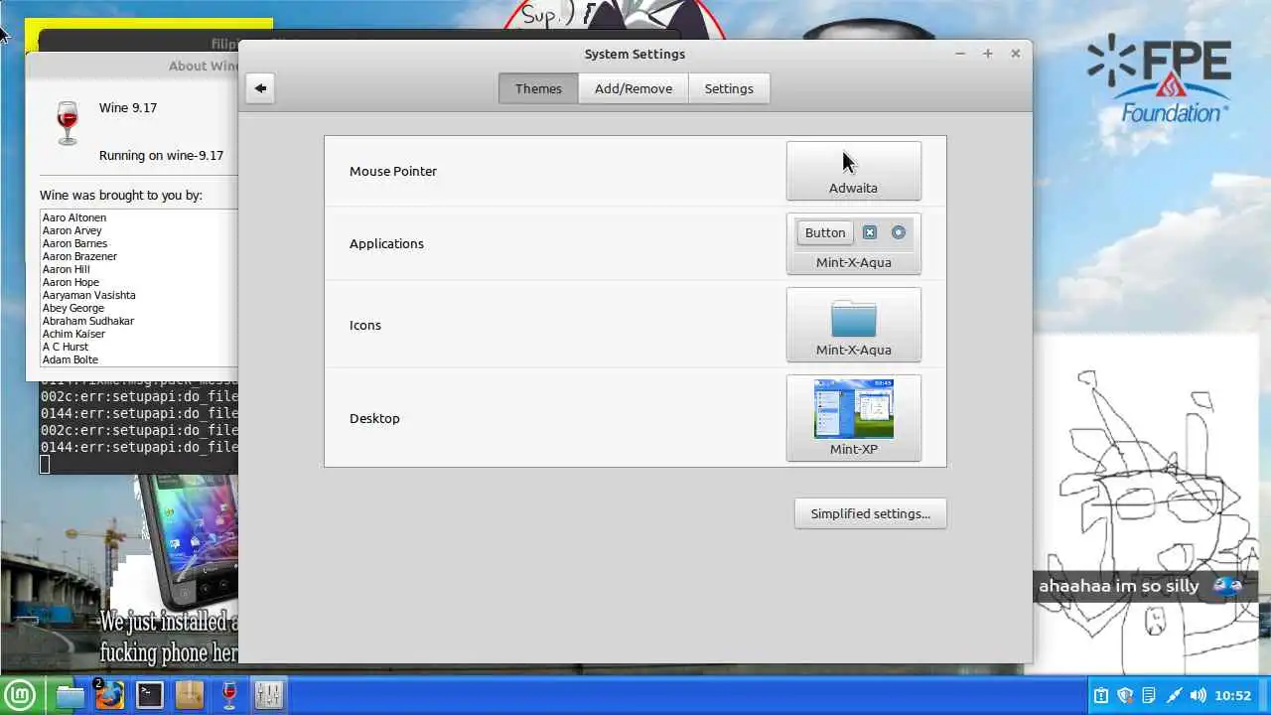
Task: Select Achim Kaiser in Wine credits
Action: coord(73,334)
